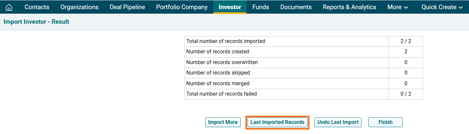
Task: Select the 'Number of records merged' row label
Action: [x=218, y=83]
